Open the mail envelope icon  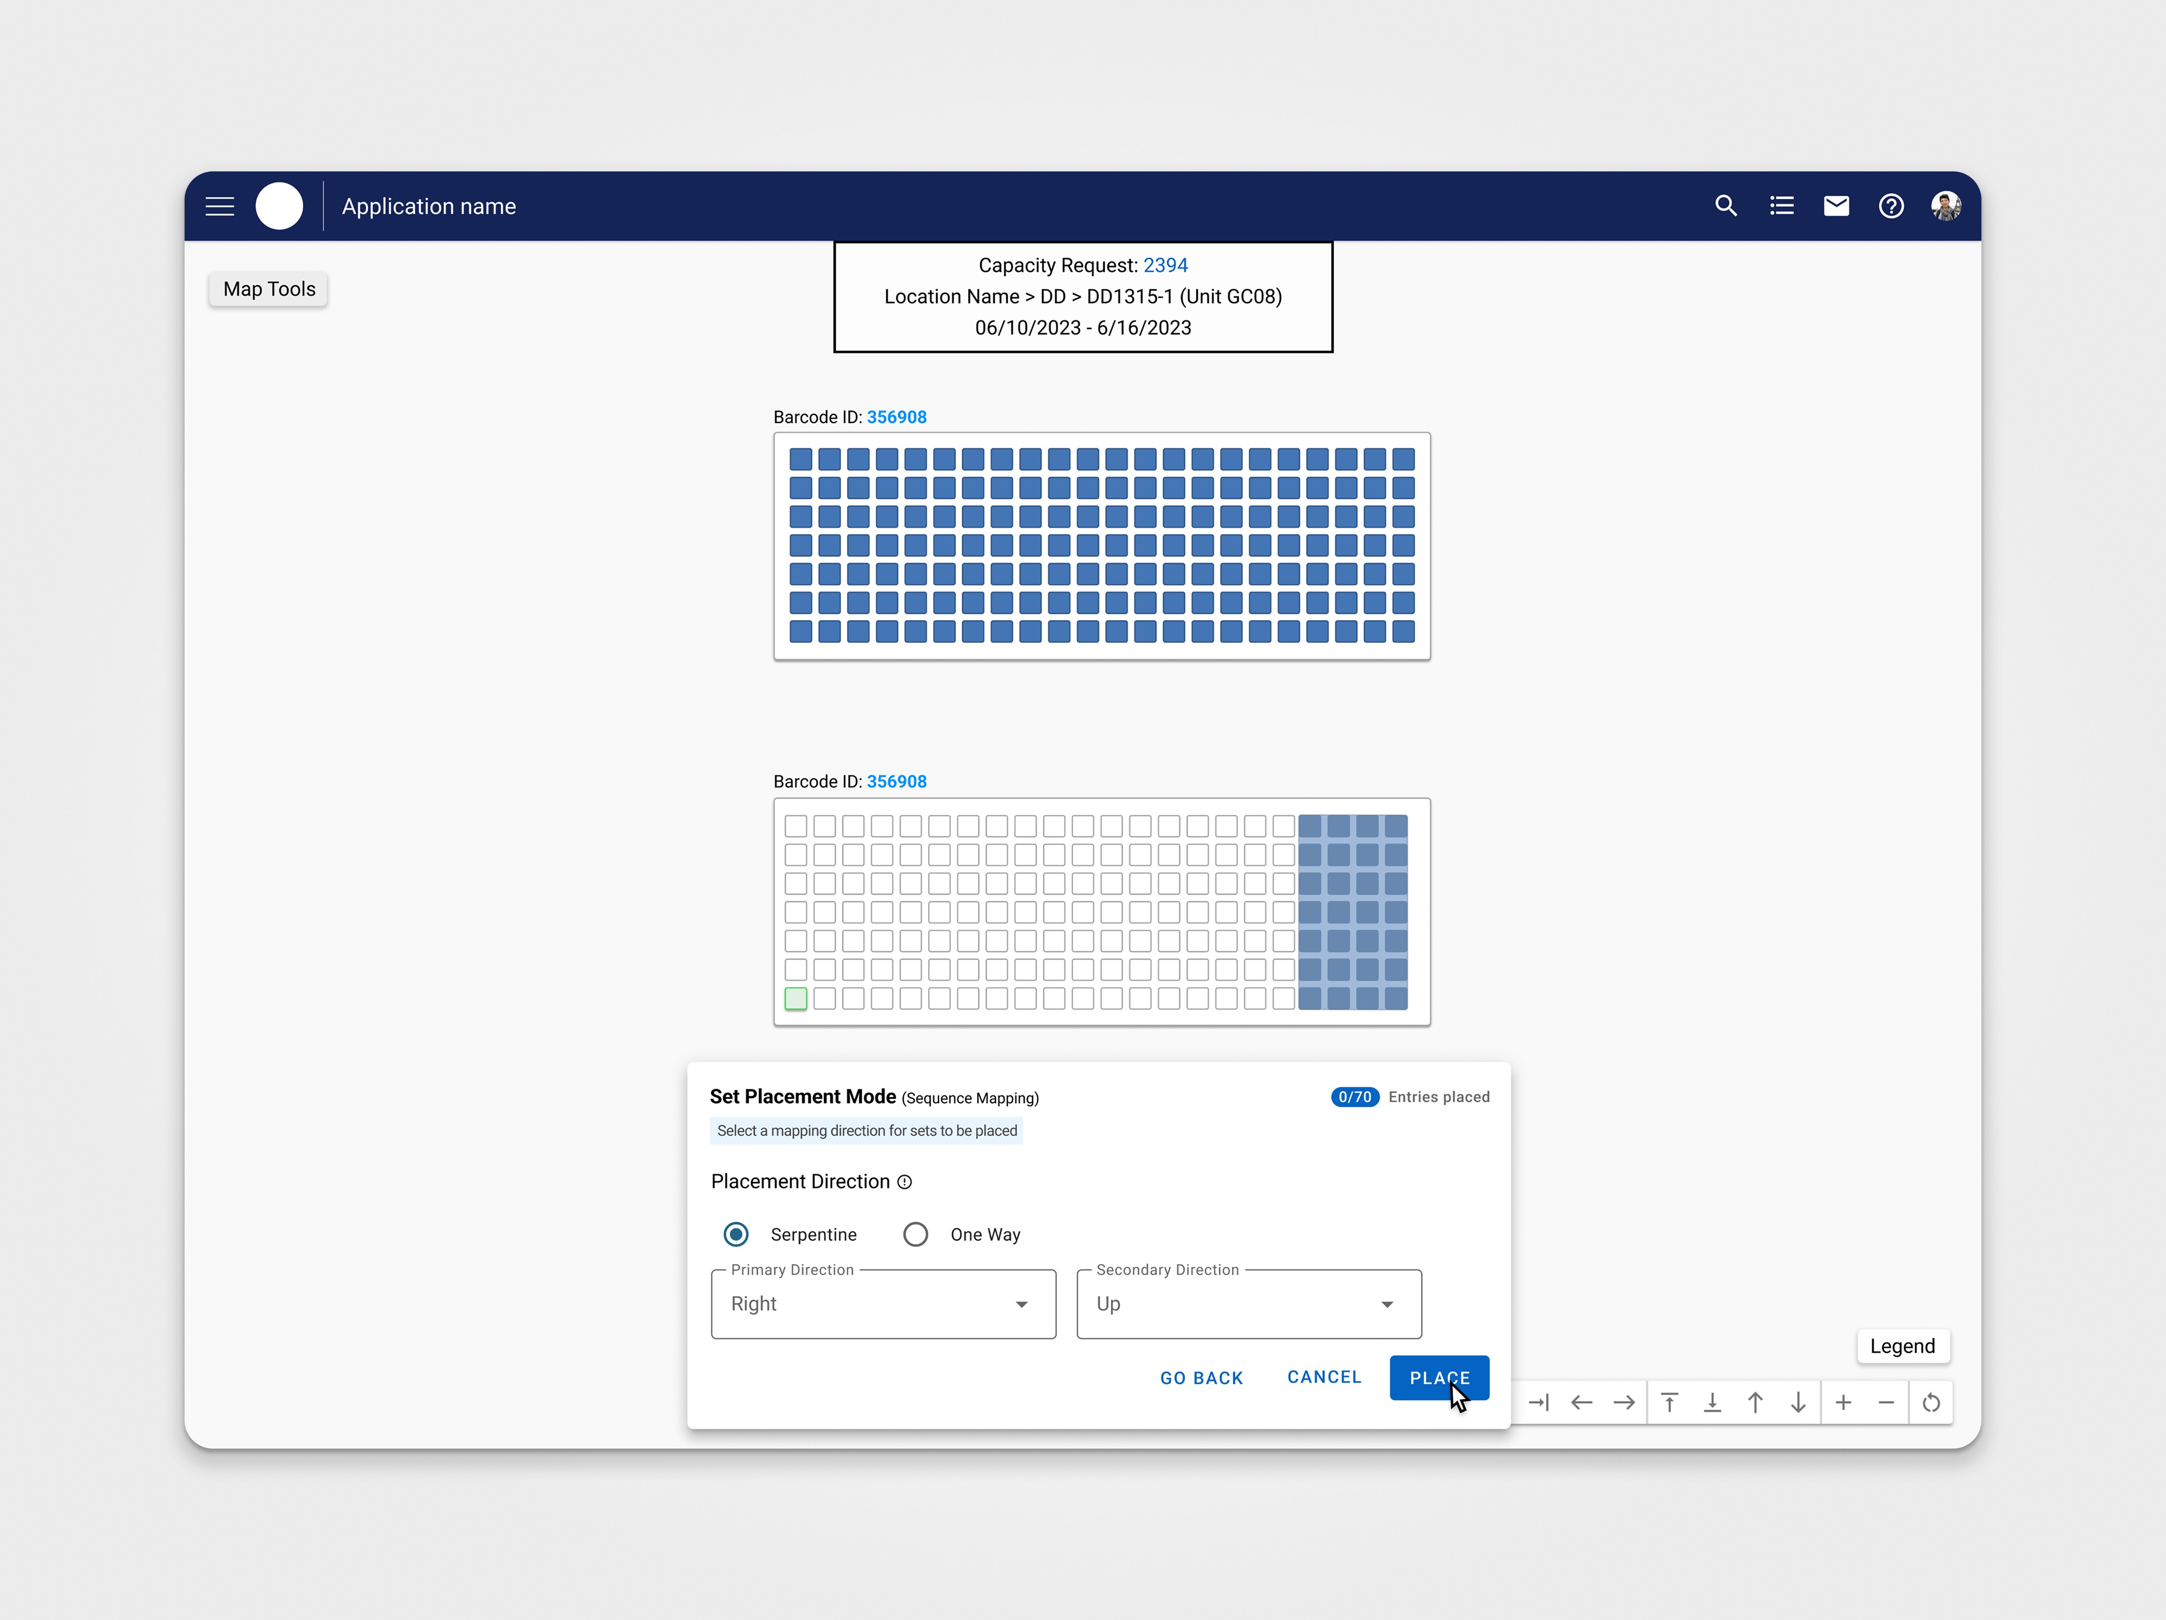point(1836,206)
